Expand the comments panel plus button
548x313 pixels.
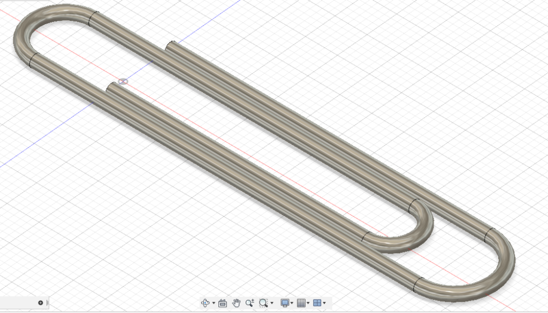click(41, 302)
